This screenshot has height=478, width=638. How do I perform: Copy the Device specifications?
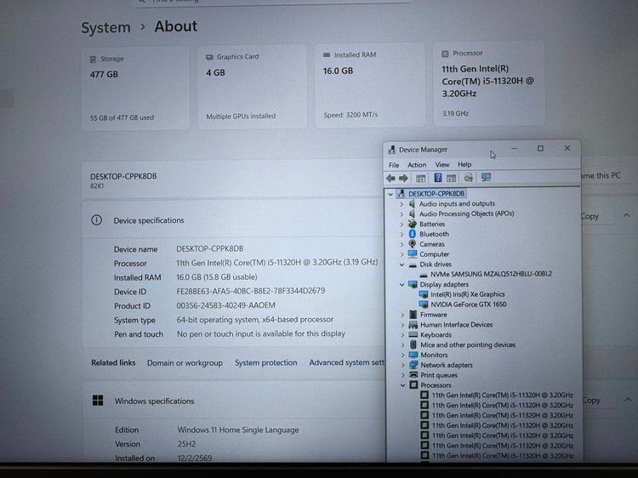click(590, 216)
